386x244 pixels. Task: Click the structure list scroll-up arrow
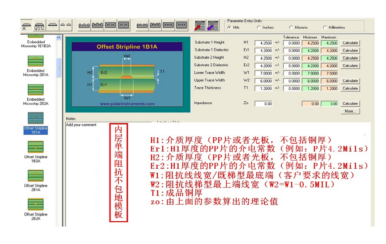pos(58,37)
